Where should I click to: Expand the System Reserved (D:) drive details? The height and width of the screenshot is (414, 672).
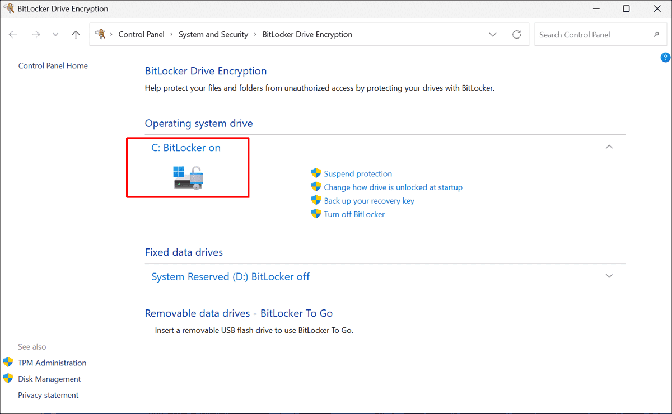click(x=609, y=276)
